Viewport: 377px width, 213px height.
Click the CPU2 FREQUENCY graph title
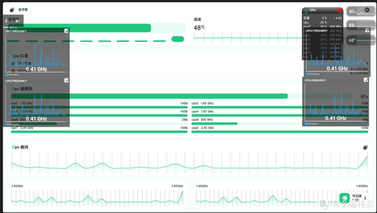tap(317, 31)
